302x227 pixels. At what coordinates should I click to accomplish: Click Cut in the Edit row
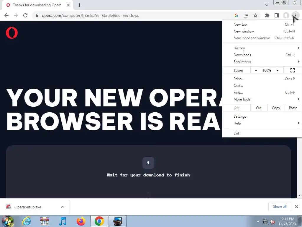[259, 108]
